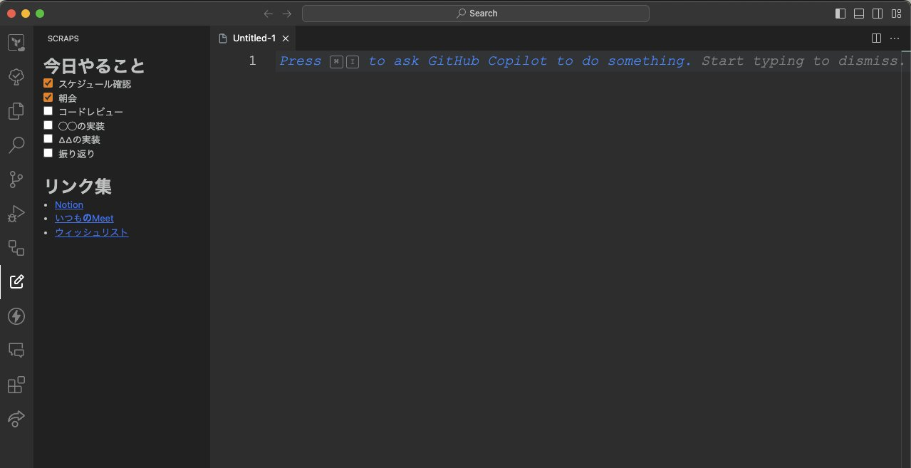Open the Run and Debug view
The height and width of the screenshot is (468, 911).
click(16, 214)
